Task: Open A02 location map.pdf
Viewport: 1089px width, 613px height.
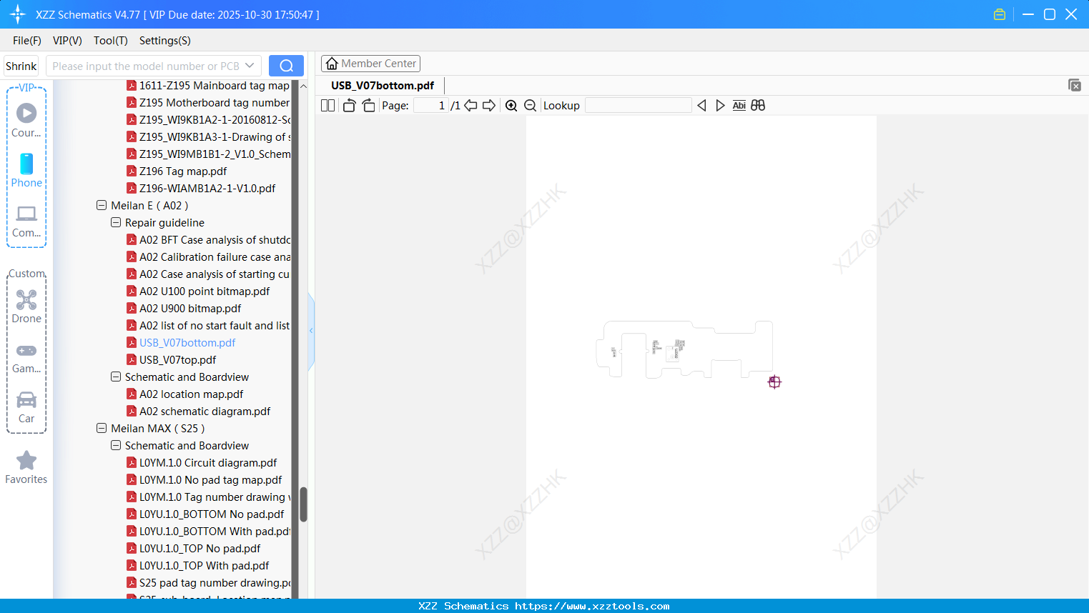Action: click(x=191, y=394)
